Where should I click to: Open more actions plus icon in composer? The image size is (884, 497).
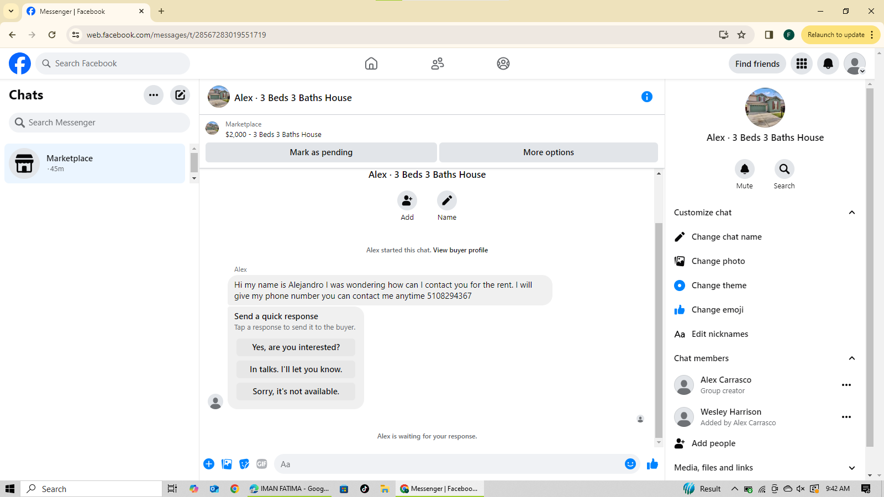(209, 464)
